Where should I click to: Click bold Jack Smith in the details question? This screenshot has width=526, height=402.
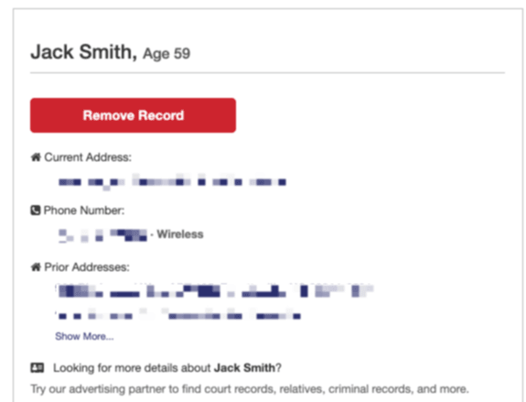[244, 368]
